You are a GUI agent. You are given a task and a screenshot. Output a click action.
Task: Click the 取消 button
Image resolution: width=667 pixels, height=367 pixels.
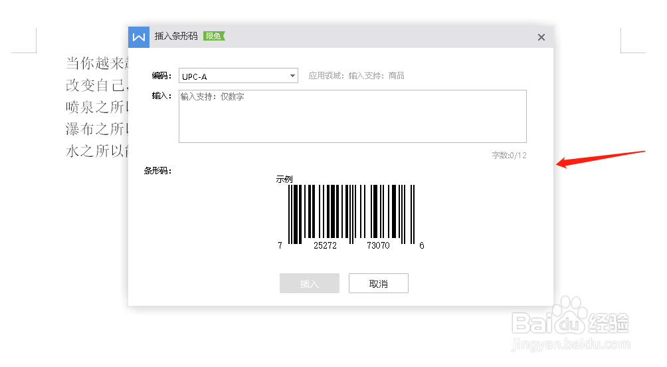[x=379, y=283]
